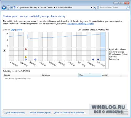The height and width of the screenshot is (118, 131).
Task: Move chart right with arrow button
Action: point(107,50)
